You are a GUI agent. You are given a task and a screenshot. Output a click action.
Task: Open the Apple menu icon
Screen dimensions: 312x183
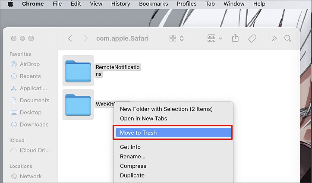point(10,3)
